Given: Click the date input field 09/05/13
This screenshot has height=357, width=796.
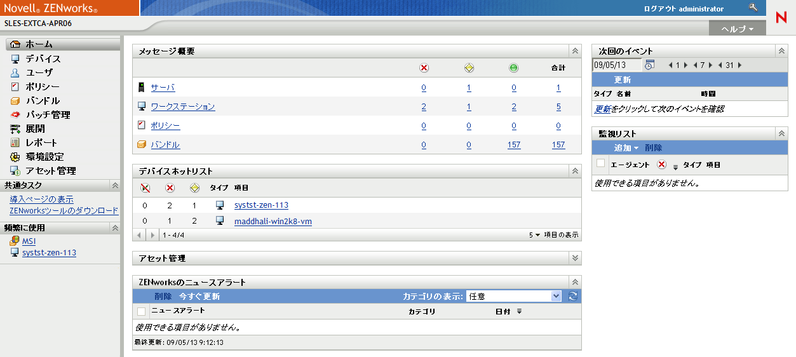Looking at the screenshot, I should [617, 65].
